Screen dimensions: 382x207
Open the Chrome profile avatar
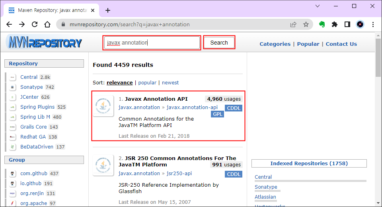click(360, 24)
